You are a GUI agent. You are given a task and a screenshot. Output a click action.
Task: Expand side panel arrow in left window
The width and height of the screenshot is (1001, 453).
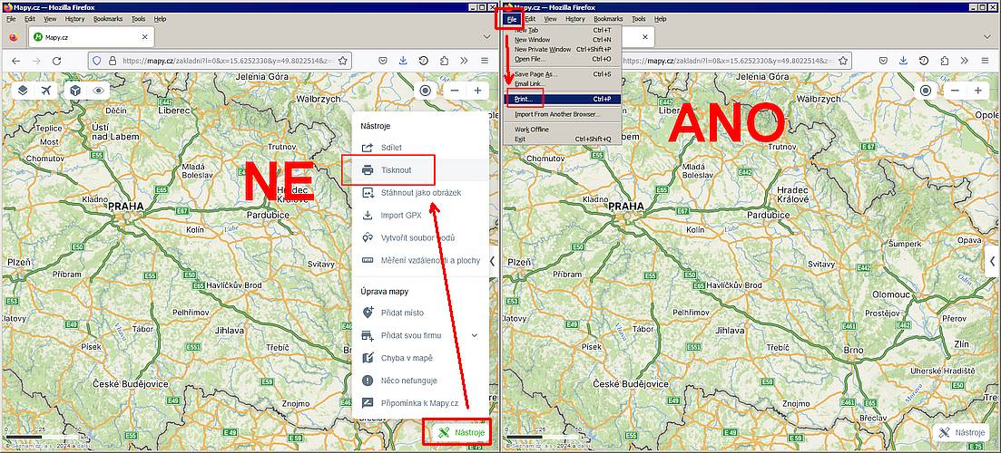click(x=492, y=261)
